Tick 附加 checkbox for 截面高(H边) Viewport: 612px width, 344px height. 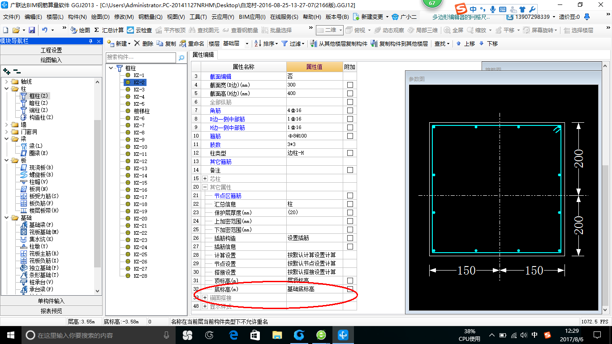coord(350,94)
